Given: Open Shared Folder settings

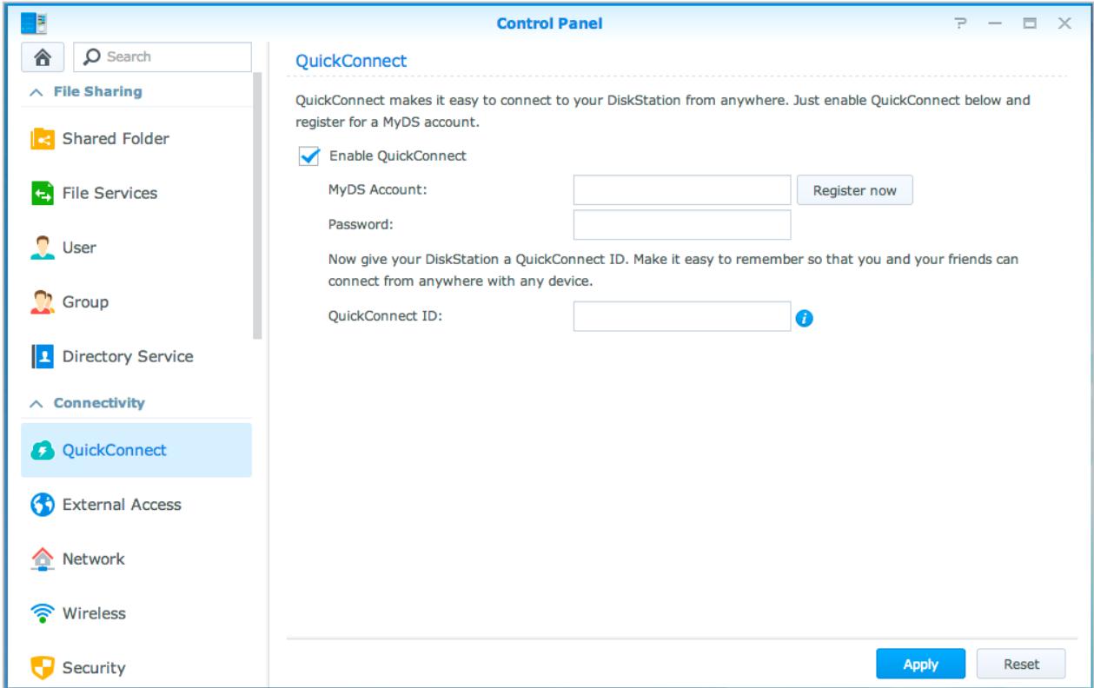Looking at the screenshot, I should click(x=136, y=139).
